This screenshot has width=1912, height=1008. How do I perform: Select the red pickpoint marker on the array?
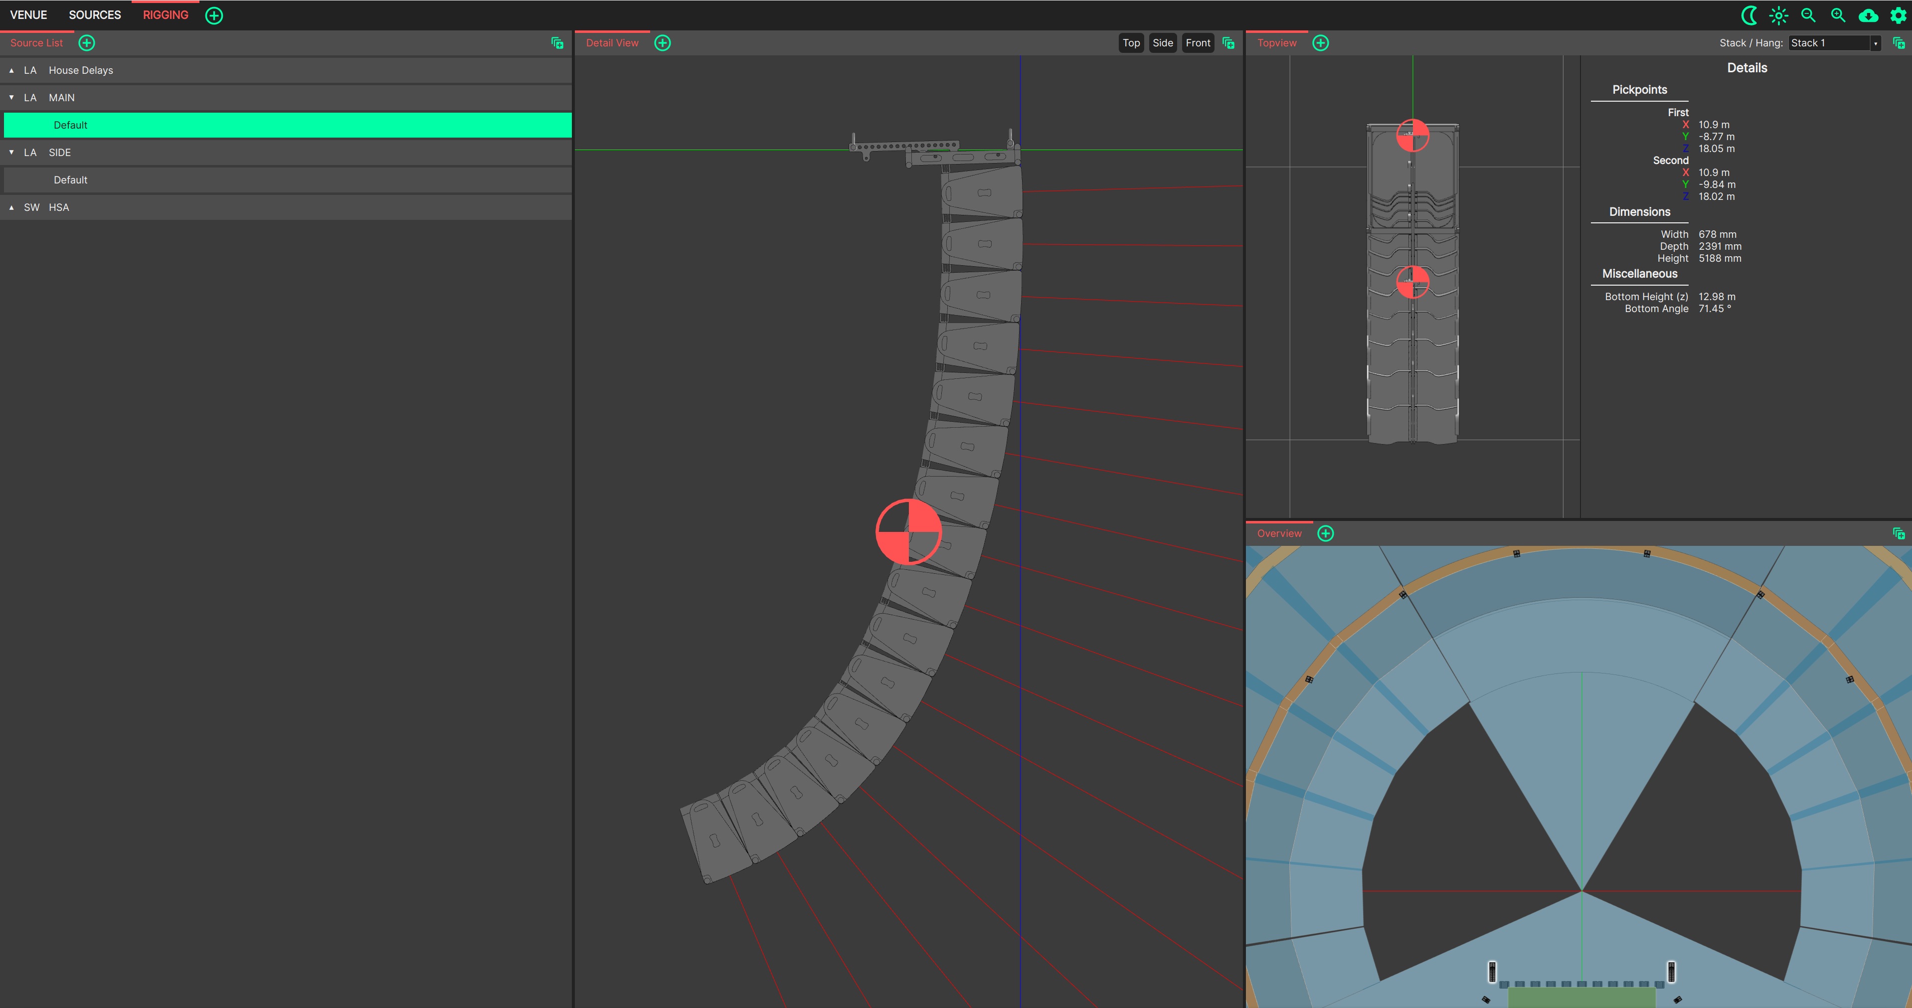(x=908, y=531)
